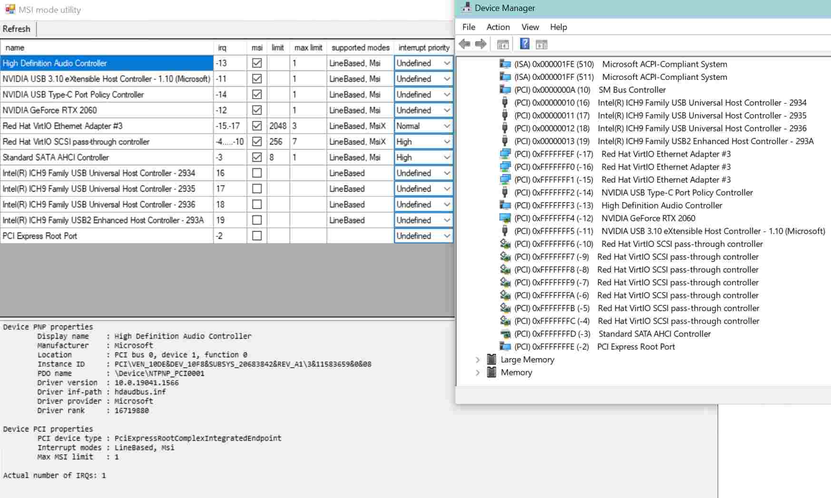831x498 pixels.
Task: Toggle msi checkbox for Red Hat VirtIO SCSI pass-through controller
Action: 257,141
